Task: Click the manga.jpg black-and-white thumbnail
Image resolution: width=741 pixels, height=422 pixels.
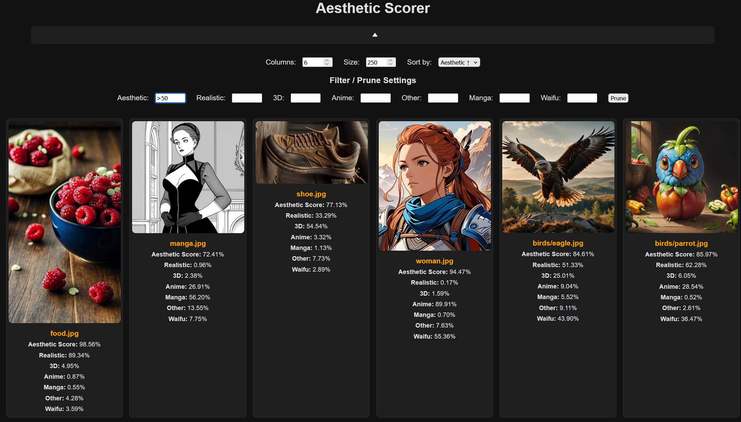Action: click(x=188, y=177)
